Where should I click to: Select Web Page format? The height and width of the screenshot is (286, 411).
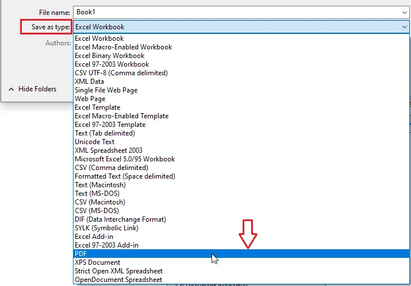[241, 99]
